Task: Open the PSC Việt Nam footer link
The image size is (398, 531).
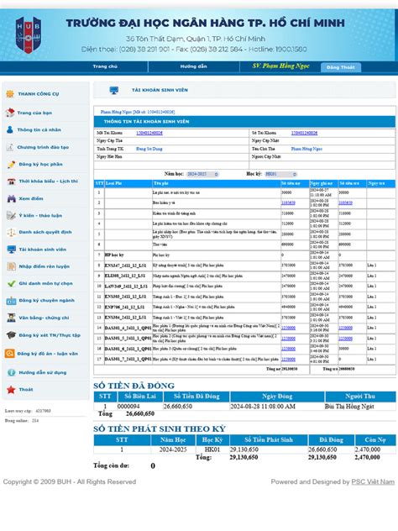Action: (373, 481)
